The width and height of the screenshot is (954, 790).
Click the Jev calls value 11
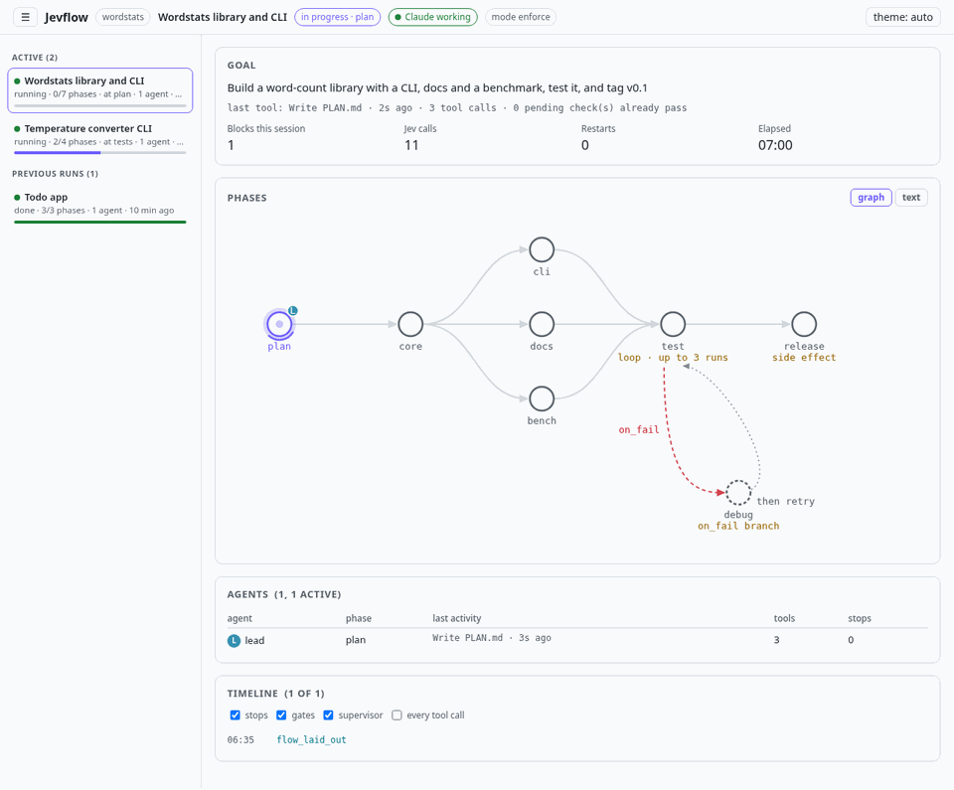pos(411,145)
